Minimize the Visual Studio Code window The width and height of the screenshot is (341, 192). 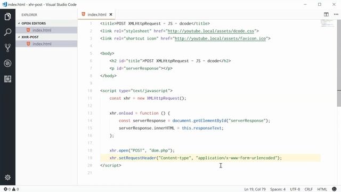pos(305,4)
